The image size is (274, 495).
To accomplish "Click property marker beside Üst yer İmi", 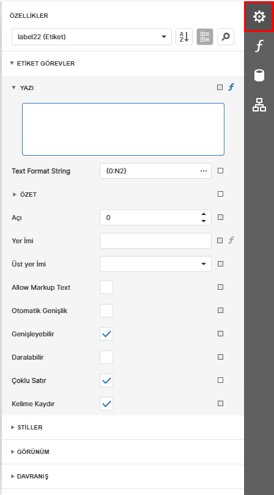I will tap(220, 263).
